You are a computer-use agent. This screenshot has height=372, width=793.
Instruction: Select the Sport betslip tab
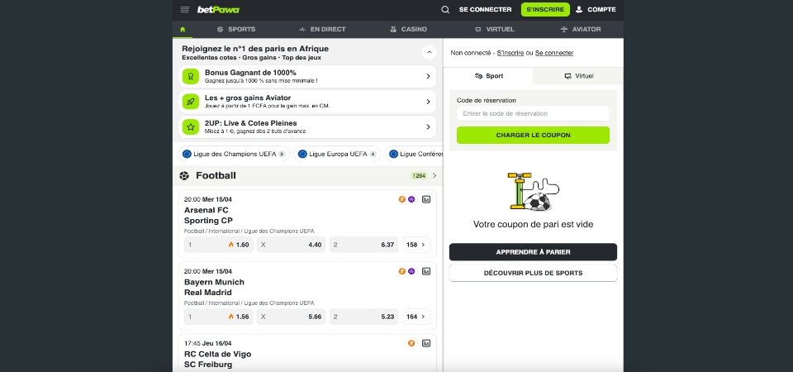(488, 76)
